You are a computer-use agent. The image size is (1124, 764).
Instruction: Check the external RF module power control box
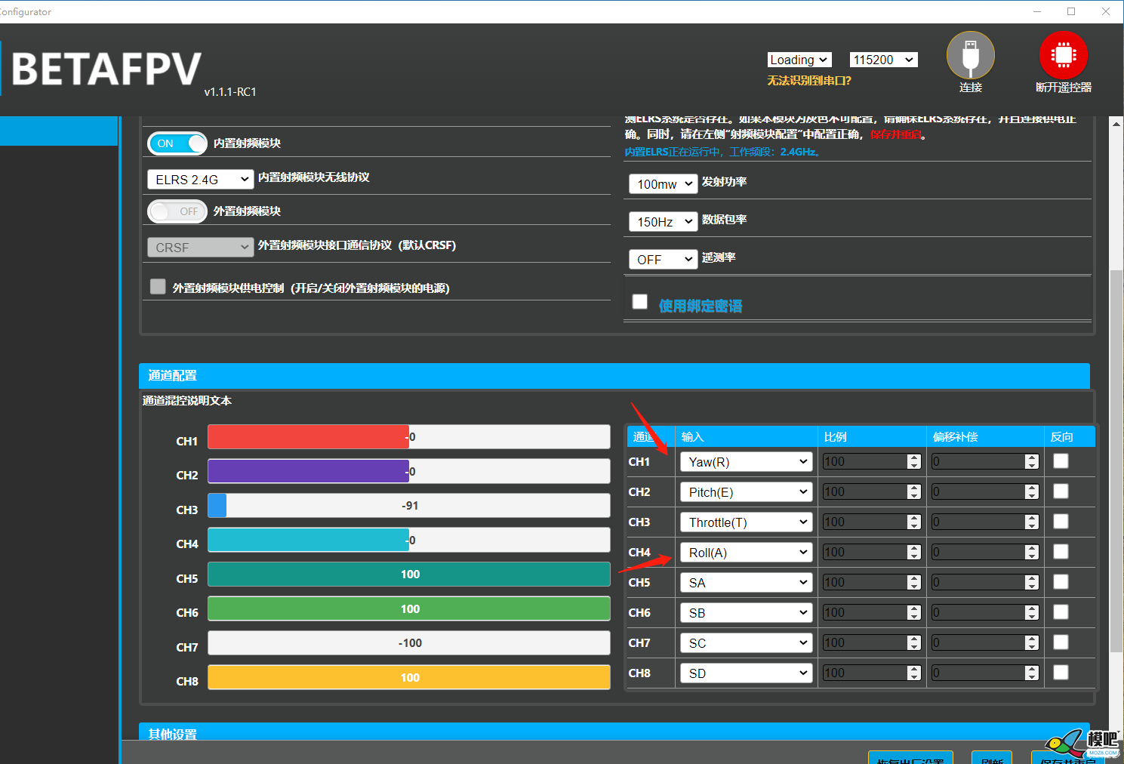pyautogui.click(x=158, y=286)
